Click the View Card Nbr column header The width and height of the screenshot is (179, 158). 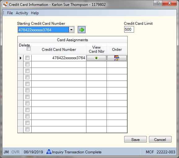point(96,49)
